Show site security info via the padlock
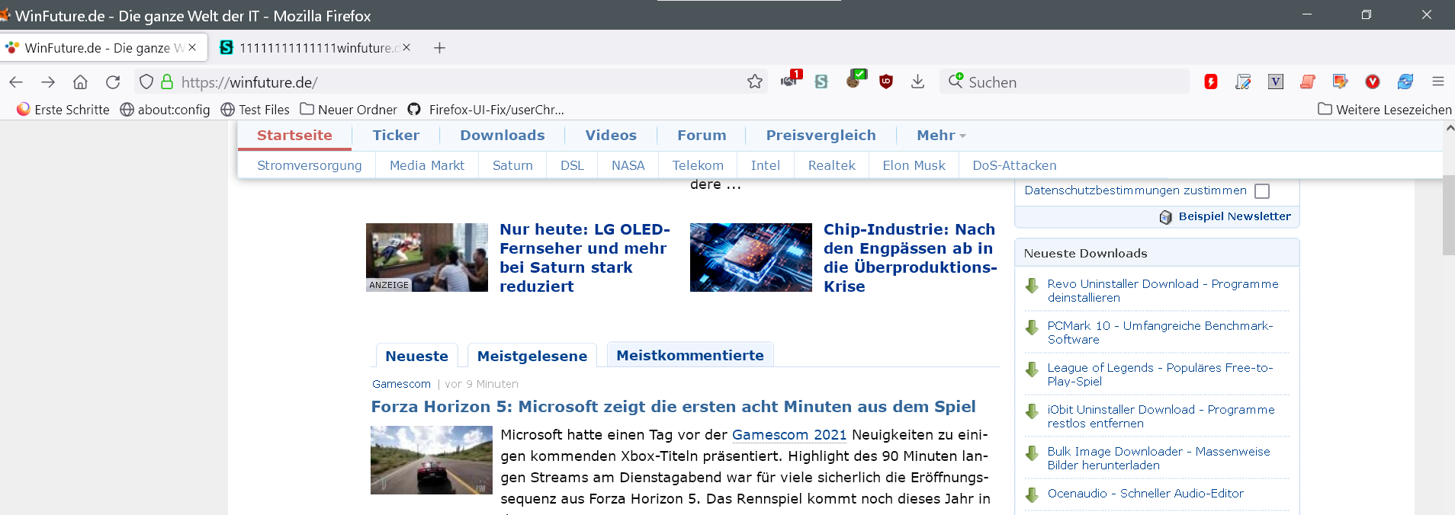Screen dimensions: 1455x515 [167, 82]
